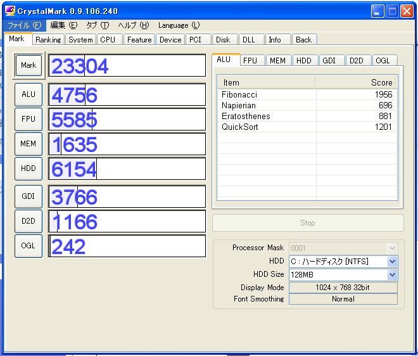Switch to the Disk tab
The height and width of the screenshot is (356, 418).
[x=225, y=40]
